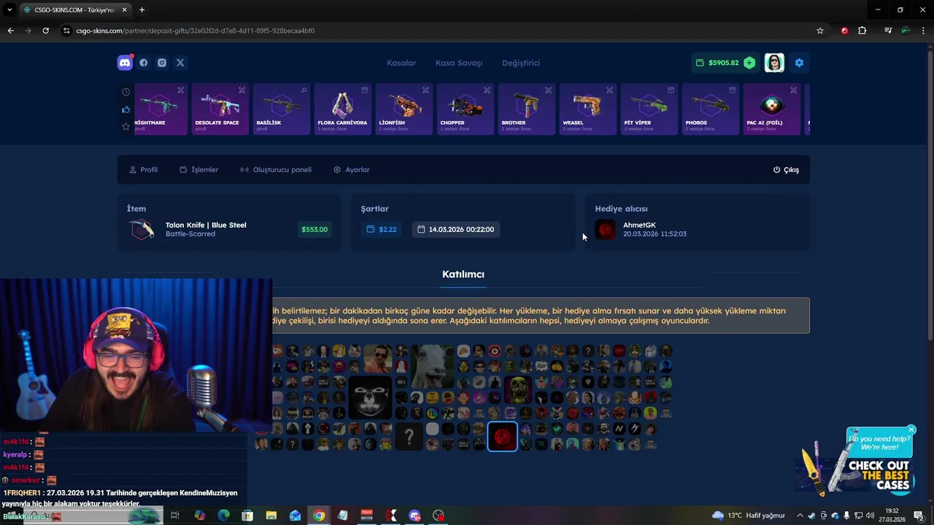Screen dimensions: 934x525
Task: Open the X (Twitter) social link
Action: 180,63
